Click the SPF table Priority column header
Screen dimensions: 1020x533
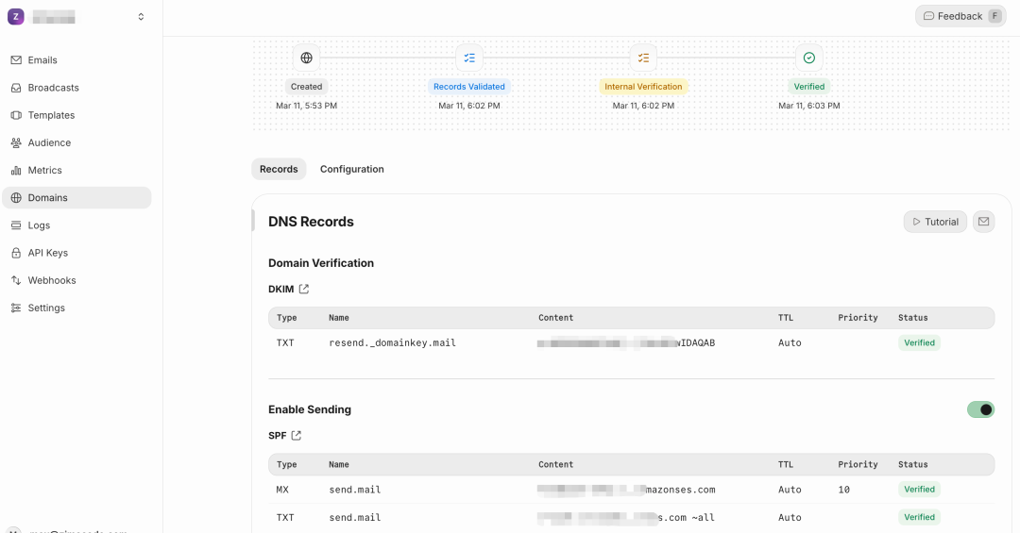[858, 464]
